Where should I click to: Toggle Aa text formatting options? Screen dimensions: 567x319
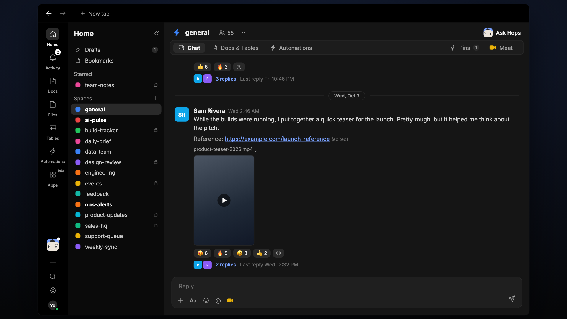click(x=193, y=300)
